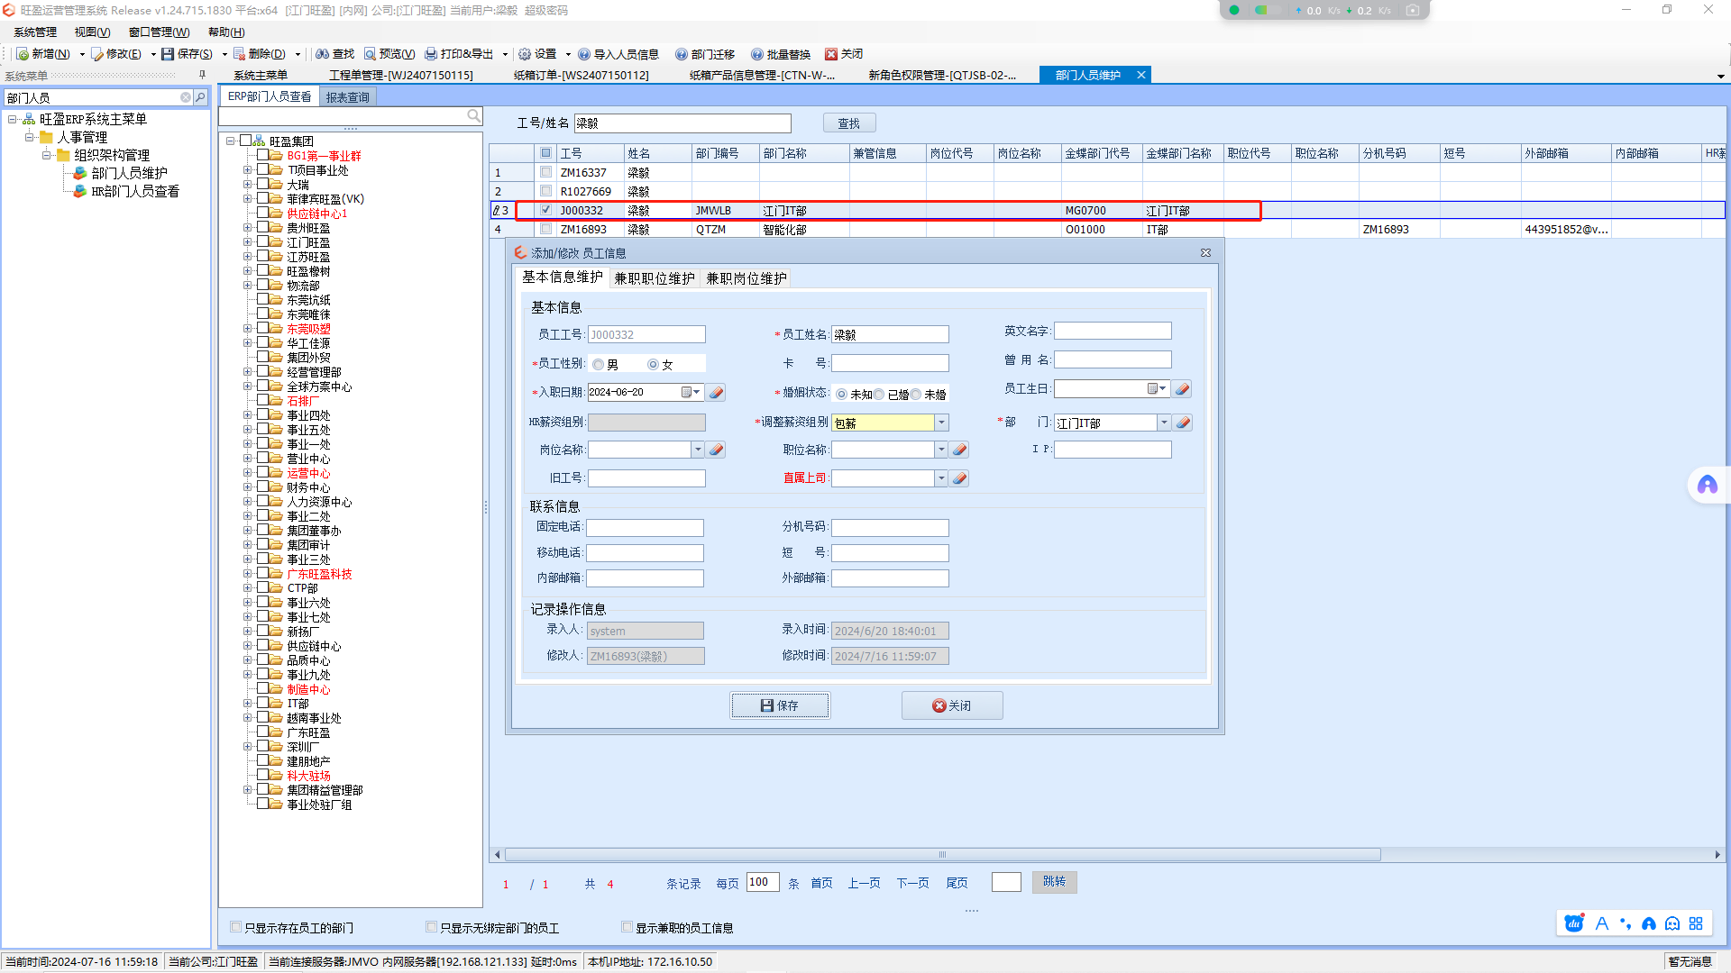Click the 查找 binoculars toolbar icon
Screen dimensions: 1731x973
322,54
